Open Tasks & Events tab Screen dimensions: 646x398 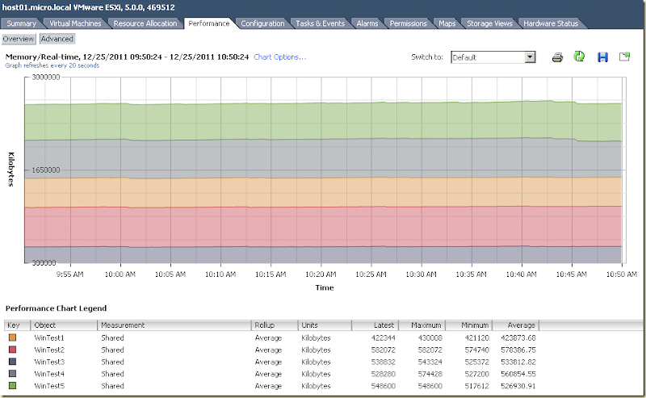(320, 23)
